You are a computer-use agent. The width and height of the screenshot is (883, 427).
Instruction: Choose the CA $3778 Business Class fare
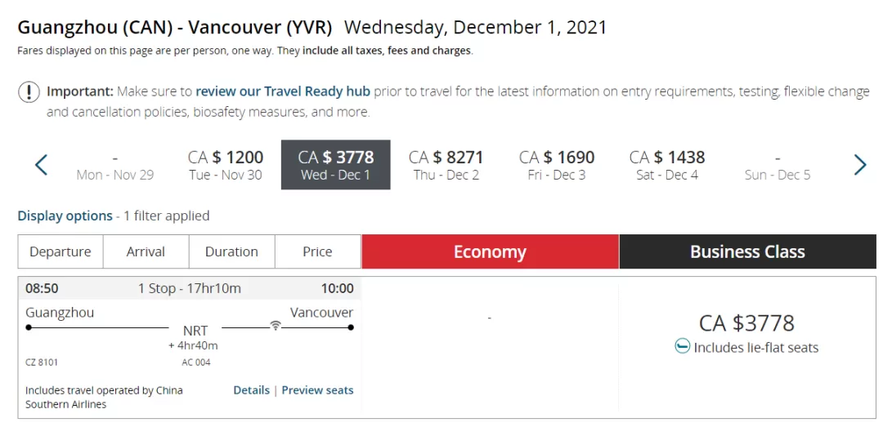pos(746,323)
